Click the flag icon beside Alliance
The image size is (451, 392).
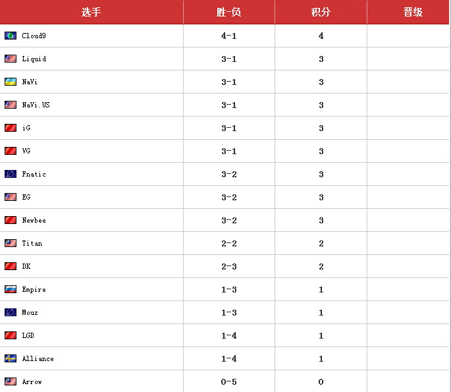pos(11,358)
